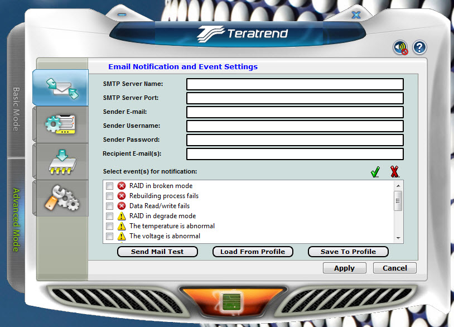Focus the SMTP Server Name field
Image resolution: width=454 pixels, height=327 pixels.
pyautogui.click(x=295, y=84)
